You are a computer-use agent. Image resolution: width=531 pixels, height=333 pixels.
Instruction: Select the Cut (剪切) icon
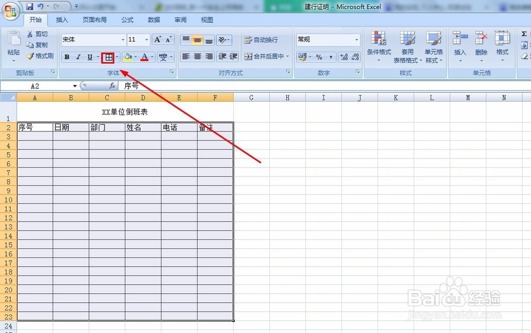[x=31, y=33]
